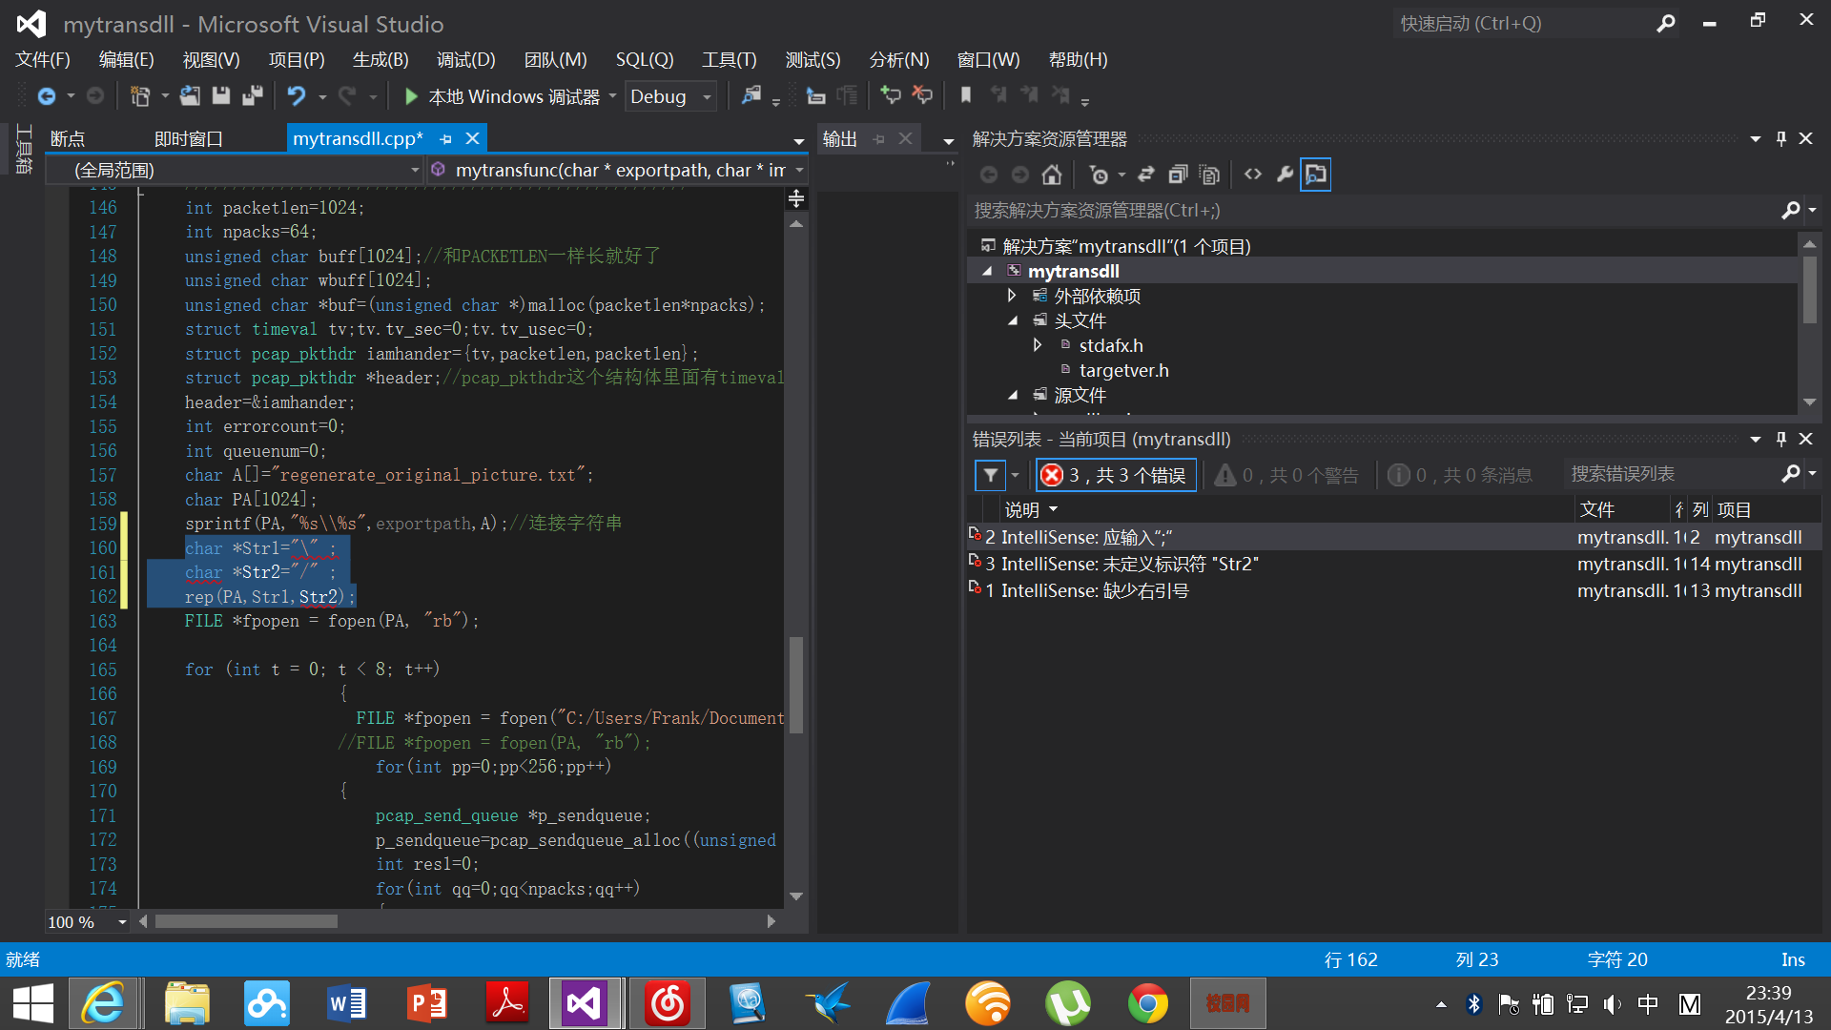Screen dimensions: 1831x1030
Task: Click the editor horizontal scrollbar thumb
Action: point(246,921)
